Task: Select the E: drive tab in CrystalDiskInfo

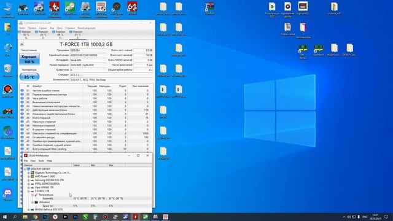Action: coord(77,34)
